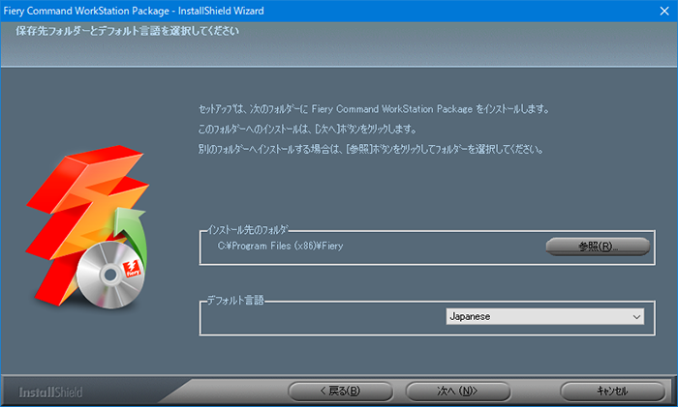Click the heading 保存先フォルダーとデフォルト言語を選択してください
Viewport: 678px width, 407px height.
[127, 31]
